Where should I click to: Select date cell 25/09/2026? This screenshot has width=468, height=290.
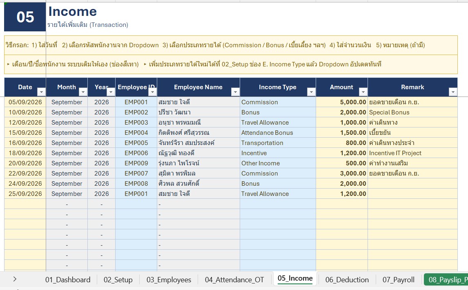[25, 193]
